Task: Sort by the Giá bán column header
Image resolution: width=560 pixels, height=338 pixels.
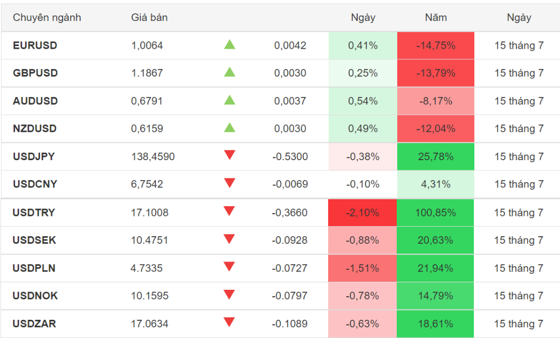Action: [x=149, y=18]
